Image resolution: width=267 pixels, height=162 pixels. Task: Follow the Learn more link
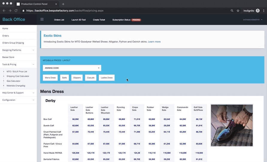(154, 42)
